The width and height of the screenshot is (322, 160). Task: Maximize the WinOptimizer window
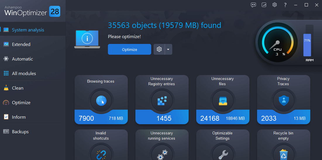click(x=306, y=5)
